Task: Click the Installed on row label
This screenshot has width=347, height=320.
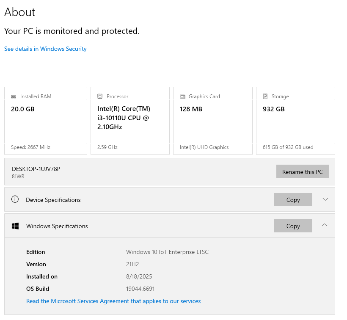Action: [42, 277]
